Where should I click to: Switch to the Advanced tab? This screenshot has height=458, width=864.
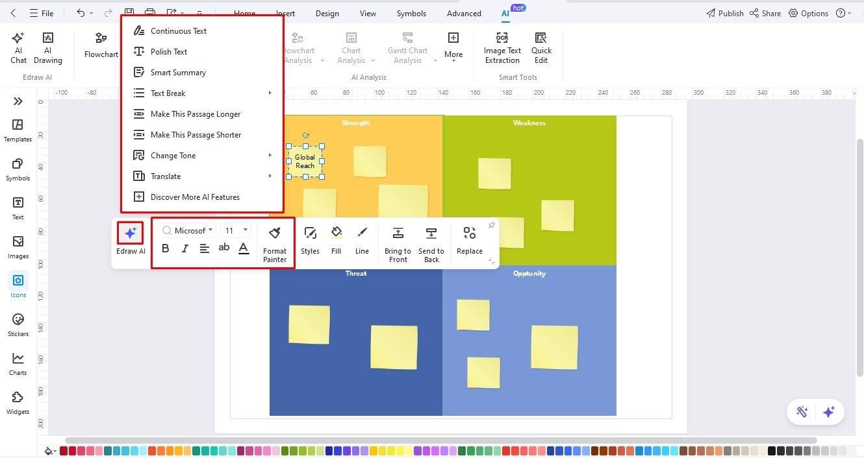pos(464,13)
